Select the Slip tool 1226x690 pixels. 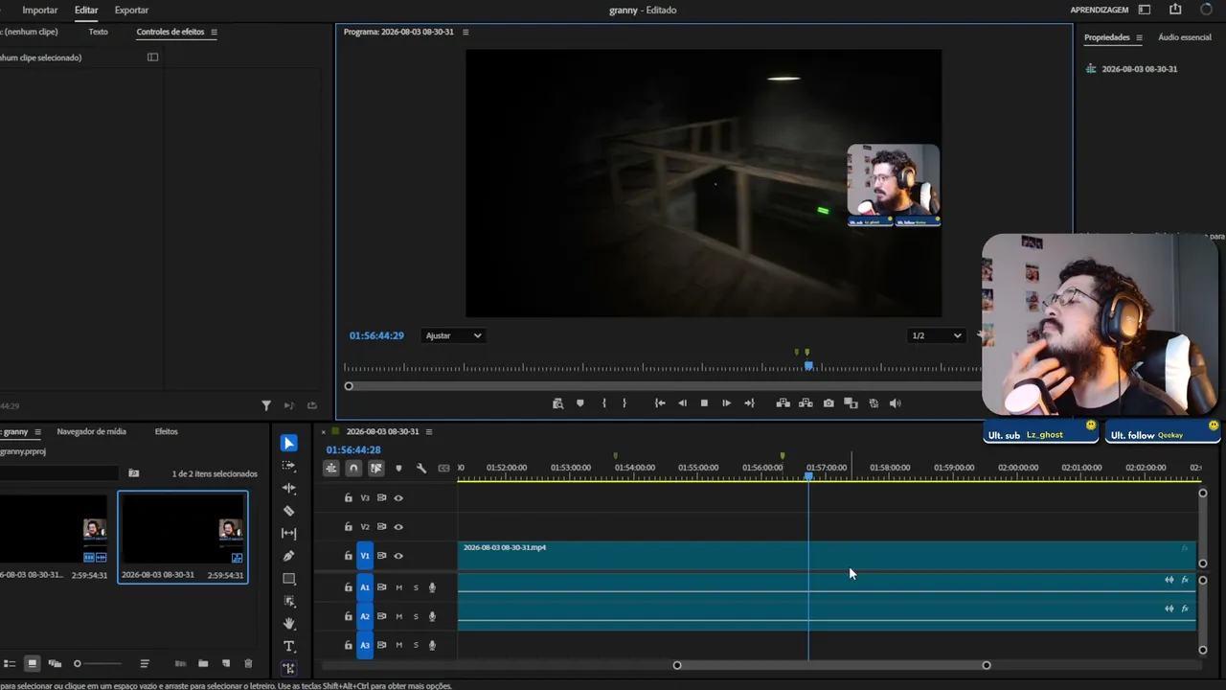[288, 533]
